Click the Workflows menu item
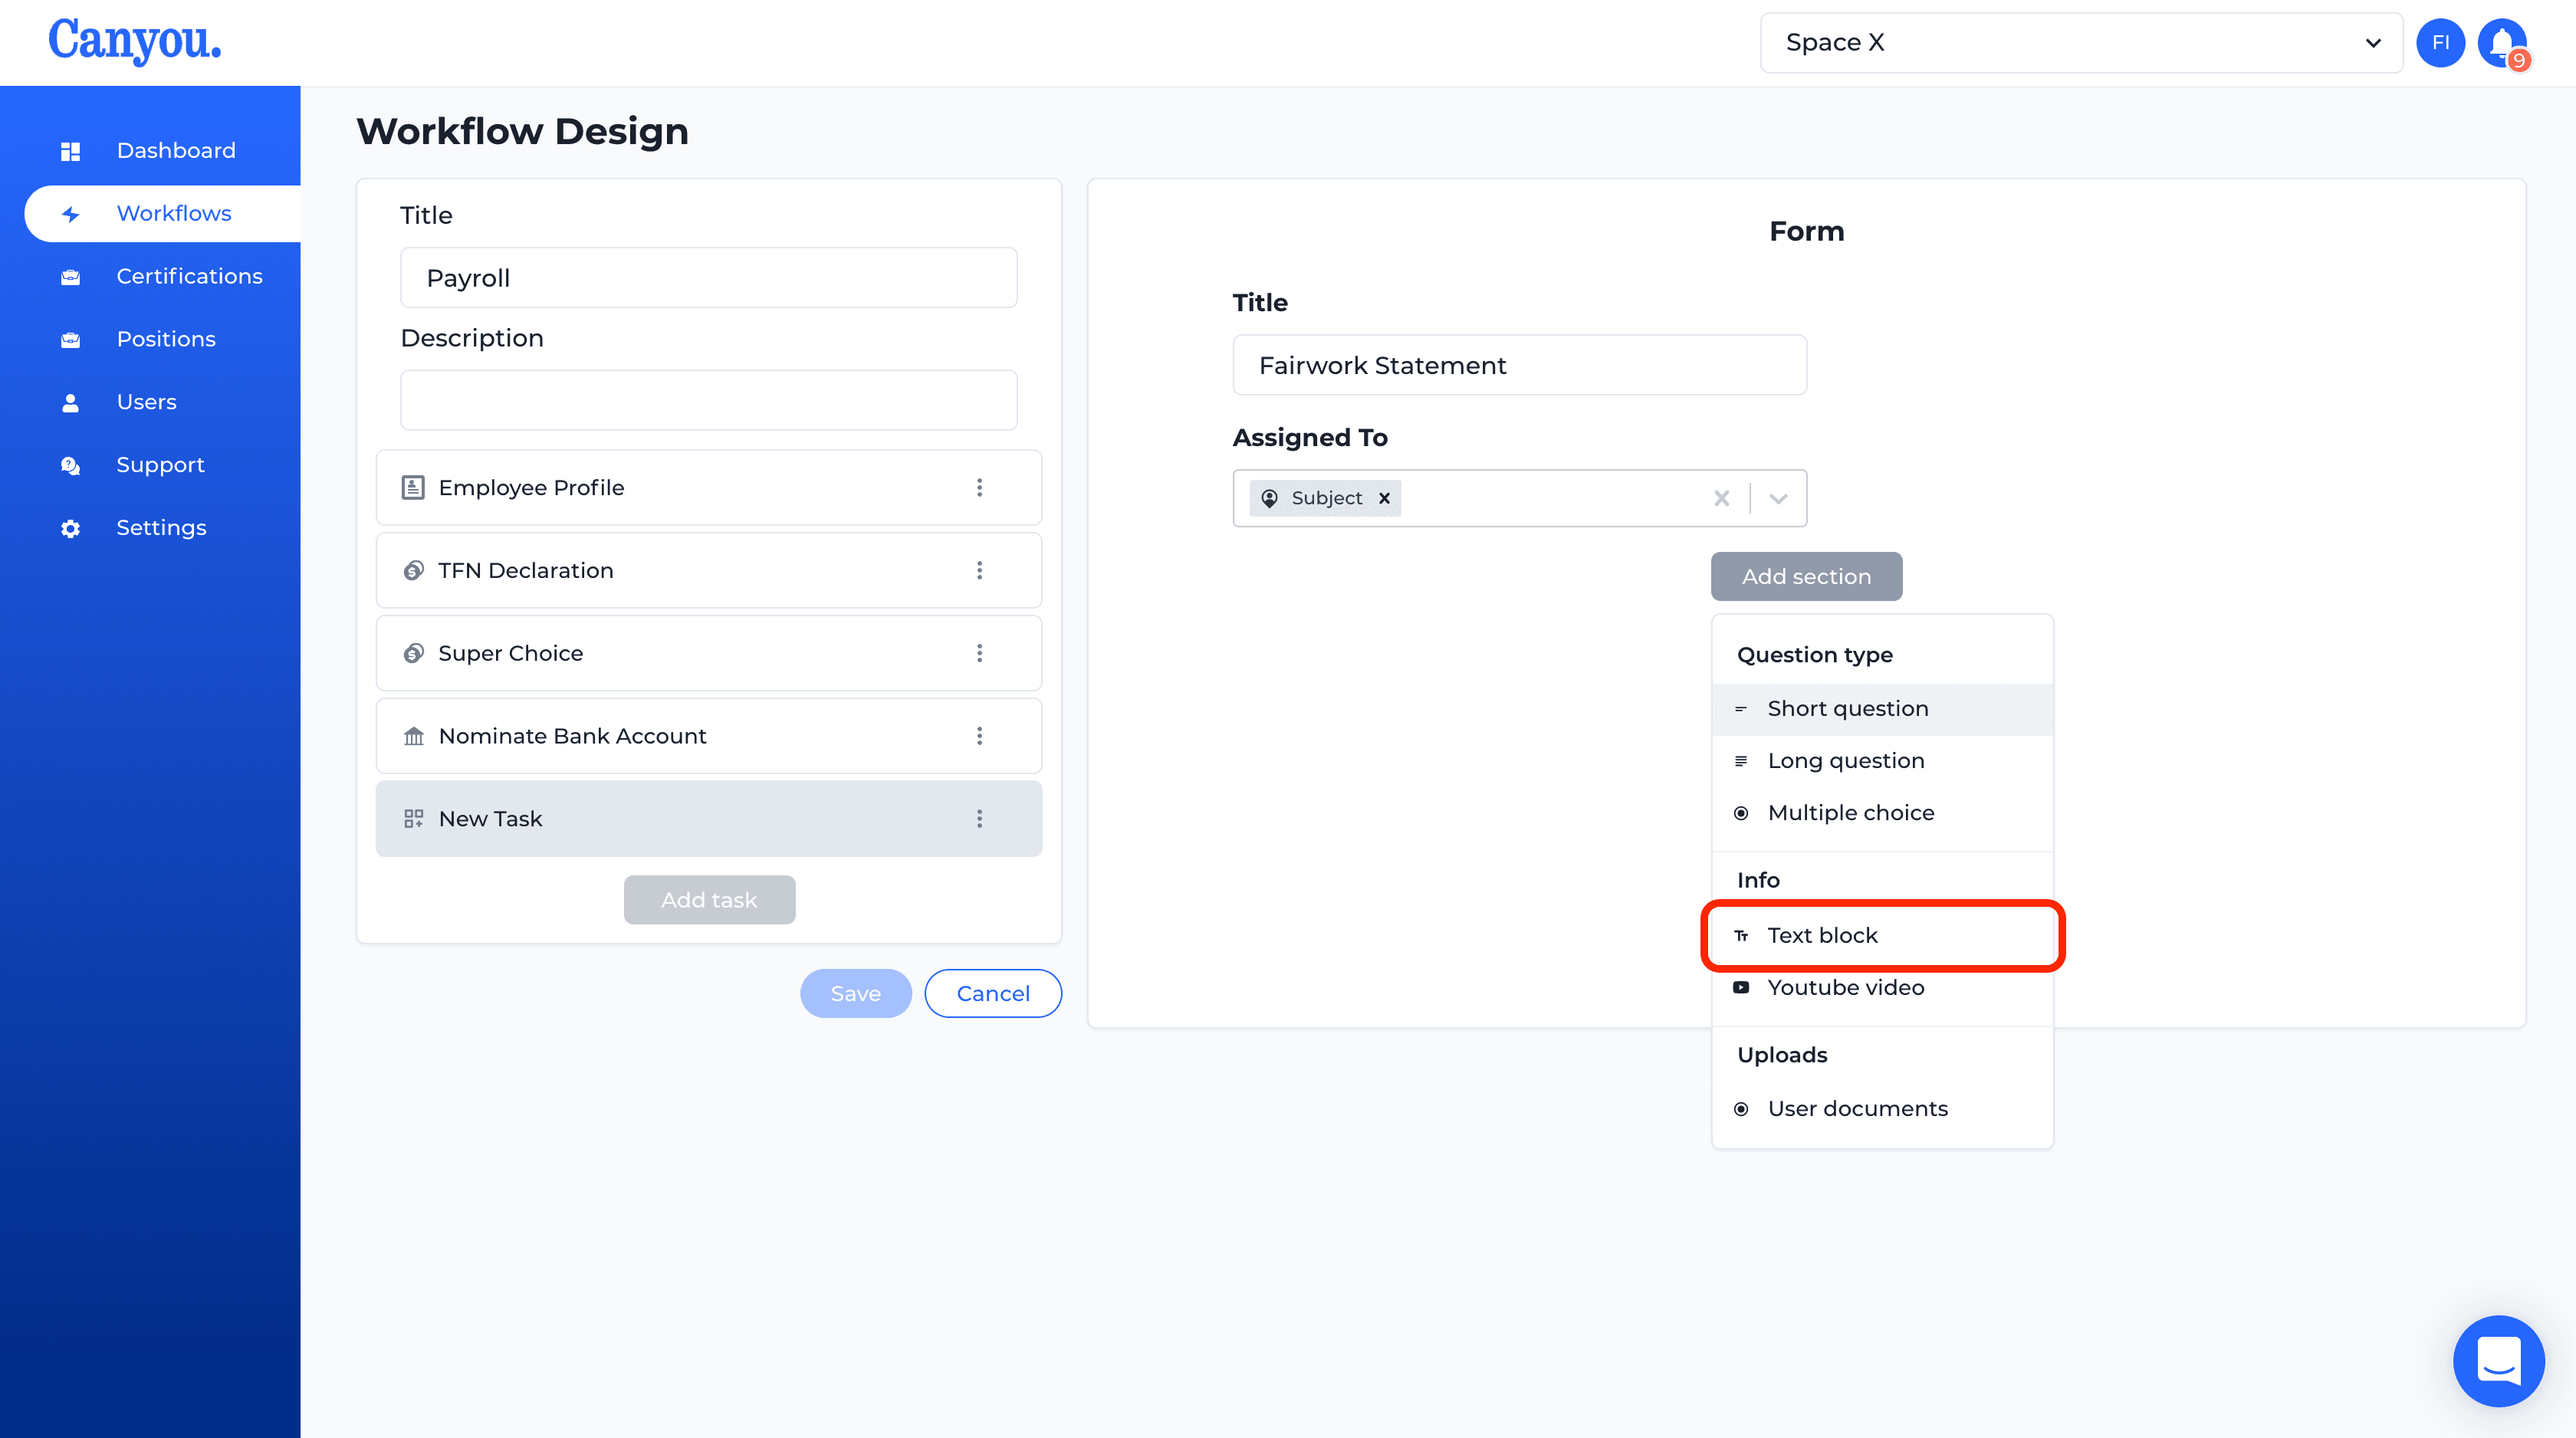Image resolution: width=2576 pixels, height=1438 pixels. click(173, 212)
